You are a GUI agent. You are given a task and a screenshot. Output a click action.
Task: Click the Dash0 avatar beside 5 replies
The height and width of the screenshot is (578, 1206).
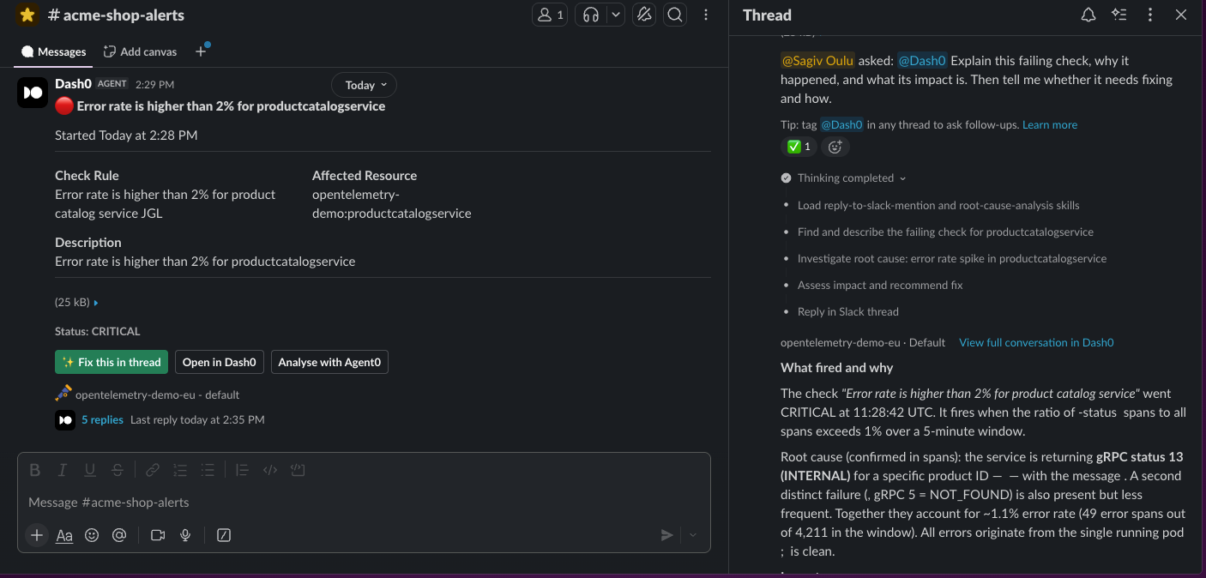[65, 420]
